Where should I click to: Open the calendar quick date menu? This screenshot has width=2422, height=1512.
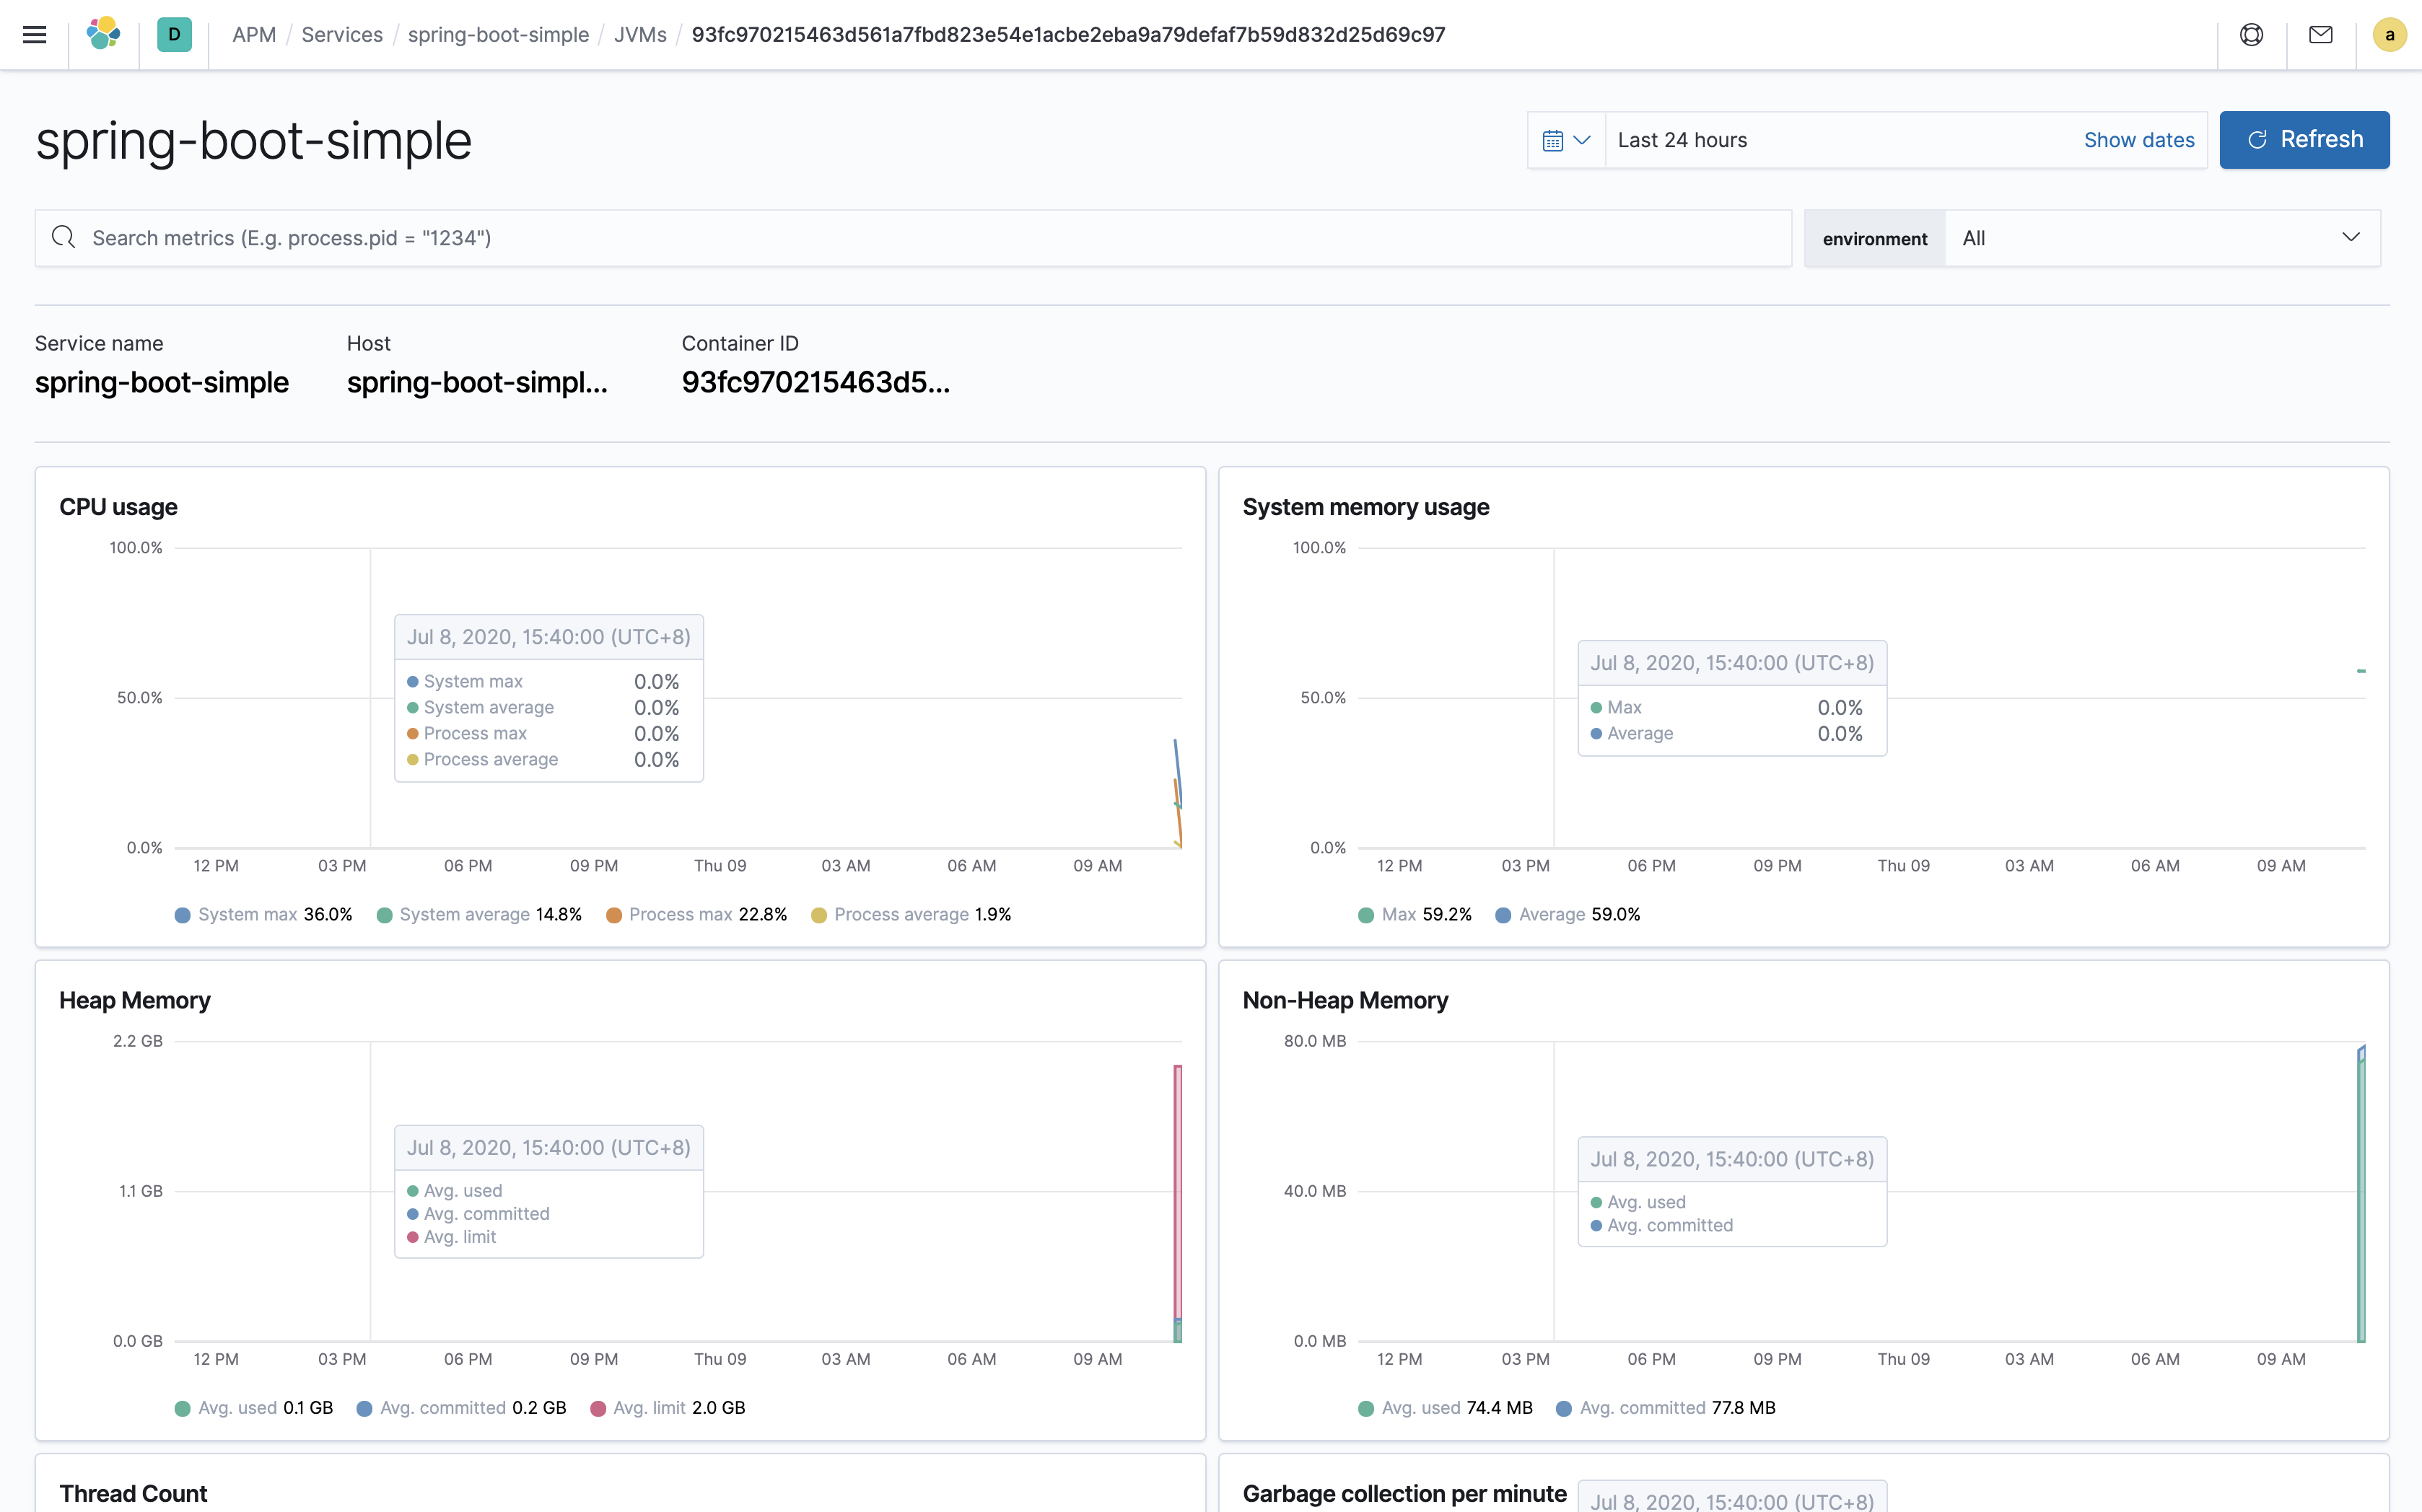tap(1567, 140)
